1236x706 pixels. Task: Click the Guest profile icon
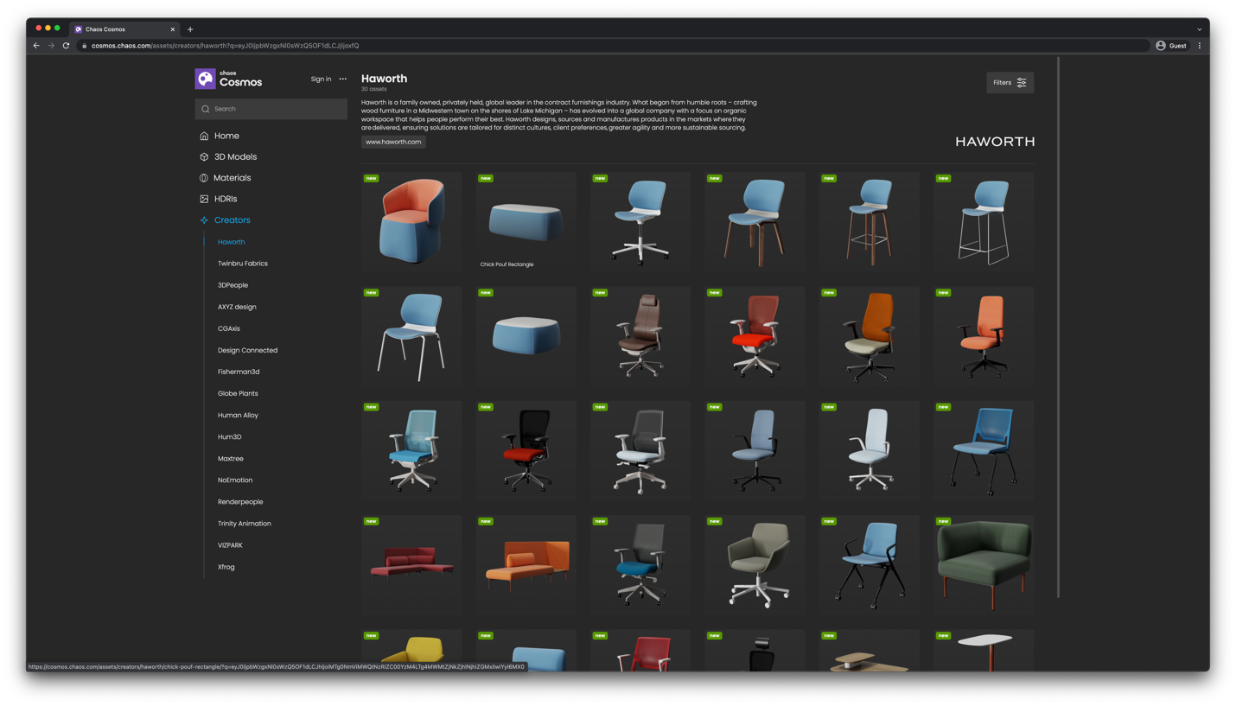[1161, 46]
